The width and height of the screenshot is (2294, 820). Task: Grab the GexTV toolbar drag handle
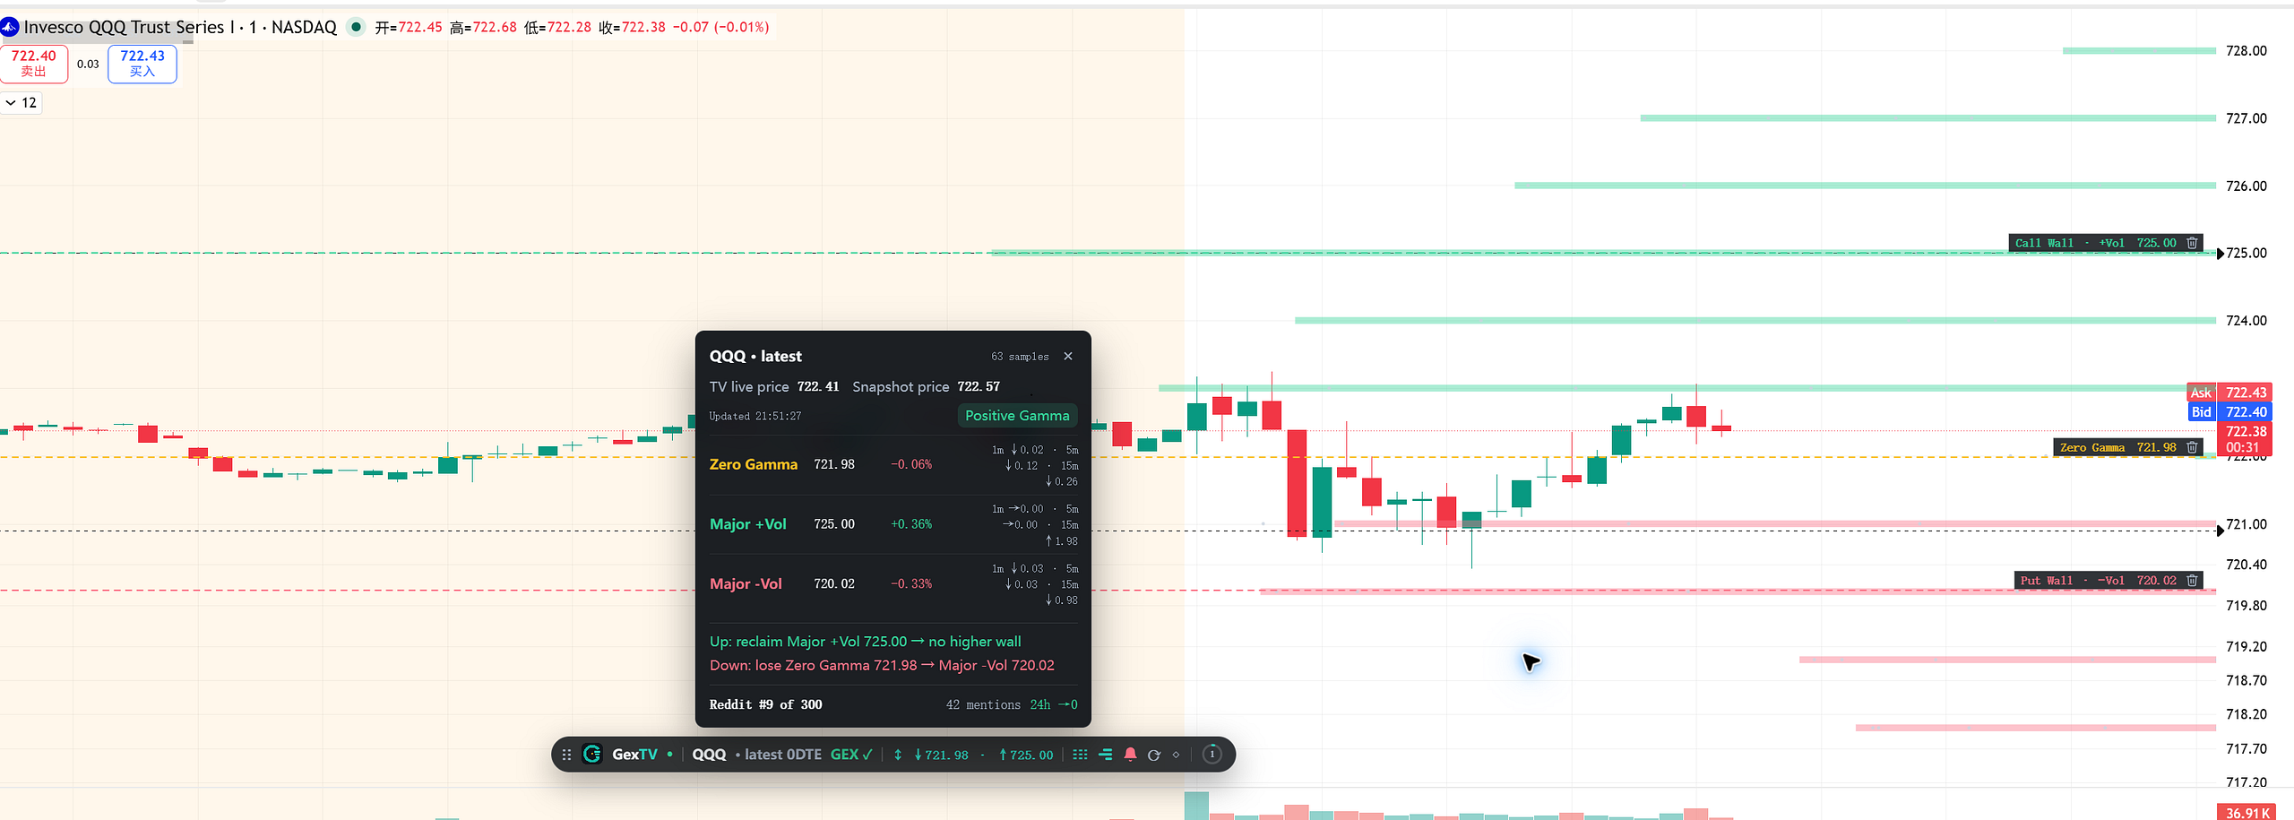566,755
